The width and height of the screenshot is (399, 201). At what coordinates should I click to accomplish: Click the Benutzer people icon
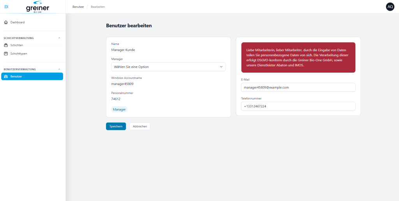(x=6, y=76)
